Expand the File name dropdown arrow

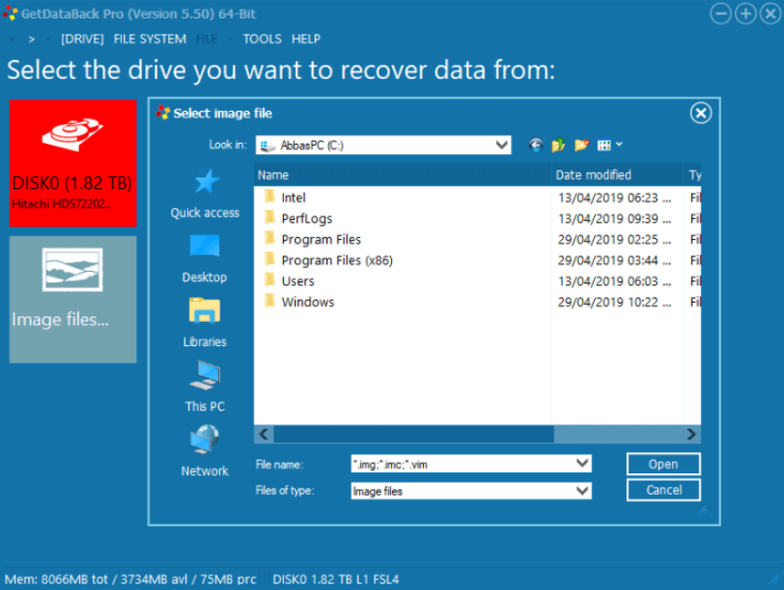[582, 464]
